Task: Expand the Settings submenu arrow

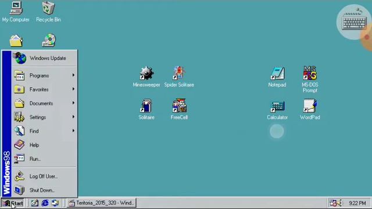Action: pyautogui.click(x=73, y=117)
